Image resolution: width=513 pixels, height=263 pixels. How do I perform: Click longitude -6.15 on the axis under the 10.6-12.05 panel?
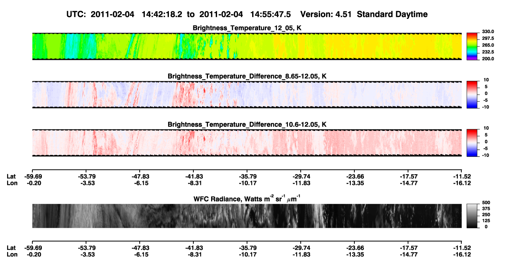point(141,183)
